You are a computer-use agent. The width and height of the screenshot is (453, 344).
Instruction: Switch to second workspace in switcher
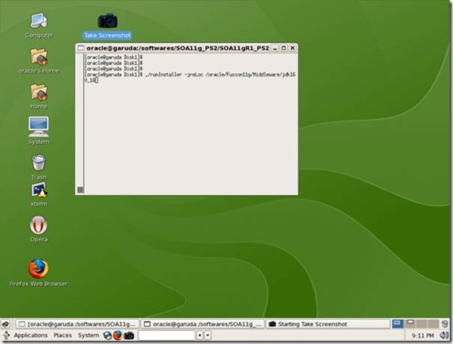tap(410, 324)
